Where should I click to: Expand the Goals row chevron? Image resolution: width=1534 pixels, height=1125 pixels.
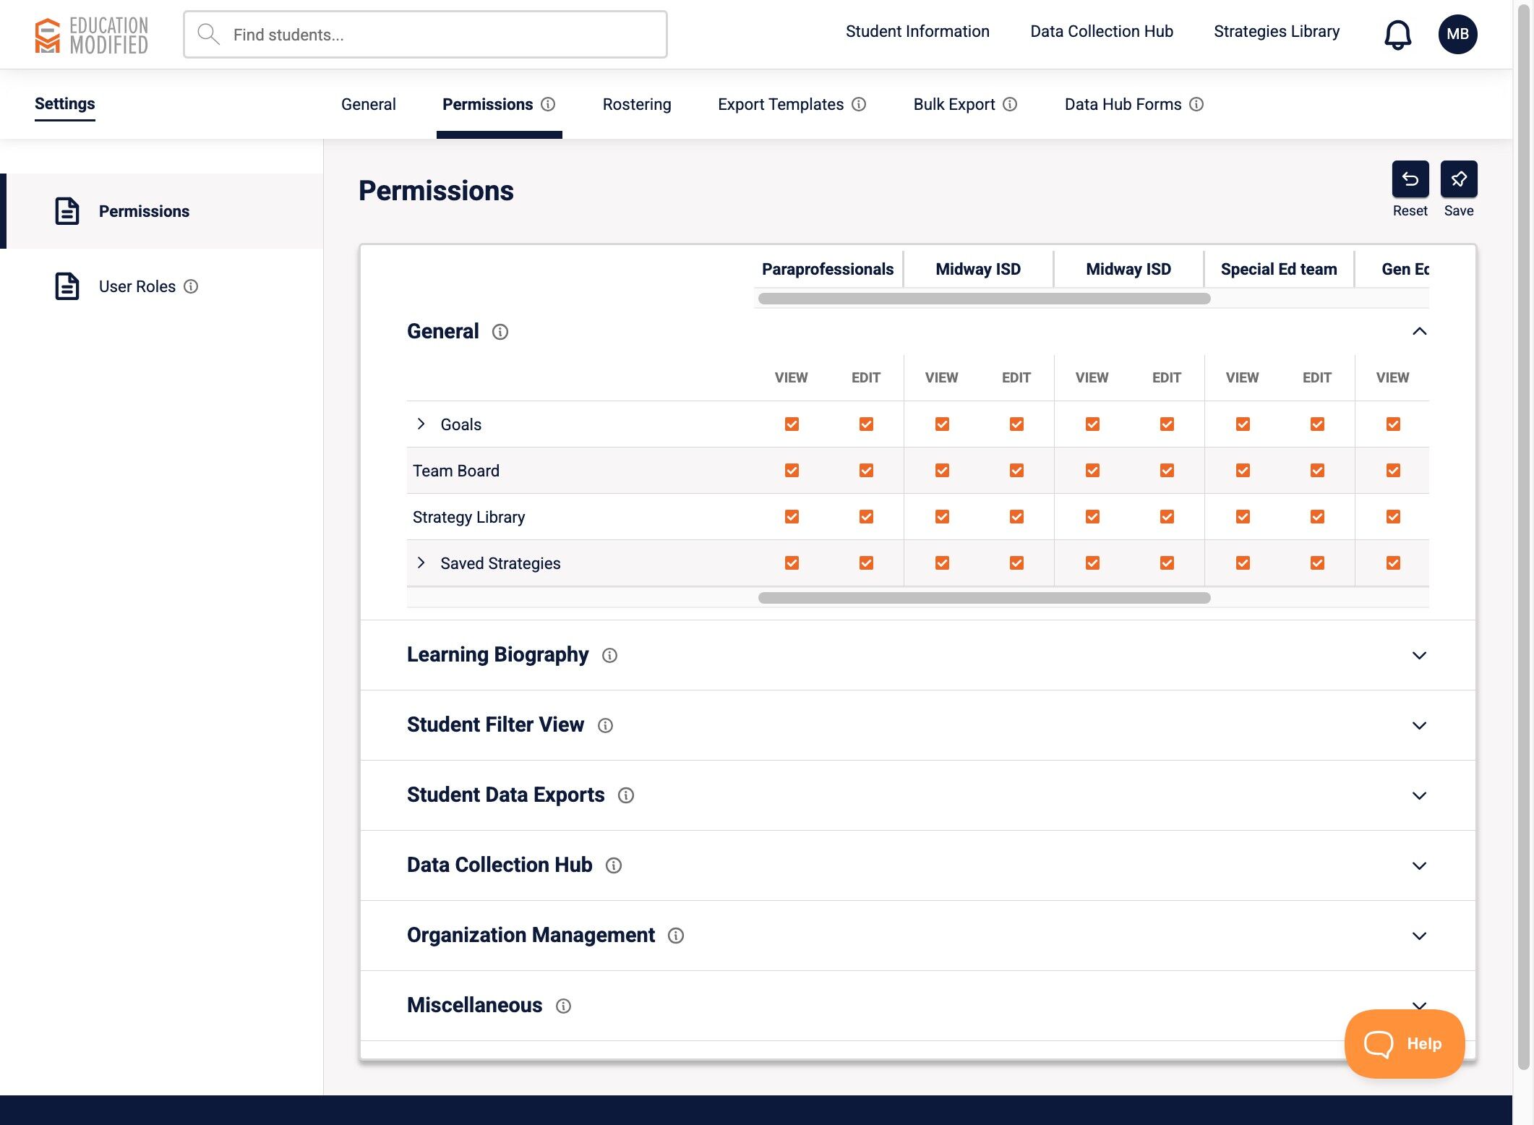coord(421,424)
